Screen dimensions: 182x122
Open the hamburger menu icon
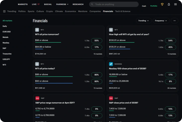point(175,4)
